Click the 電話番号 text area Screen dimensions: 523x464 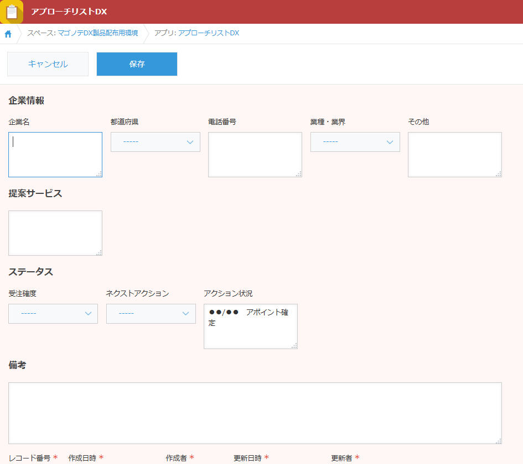(x=255, y=155)
